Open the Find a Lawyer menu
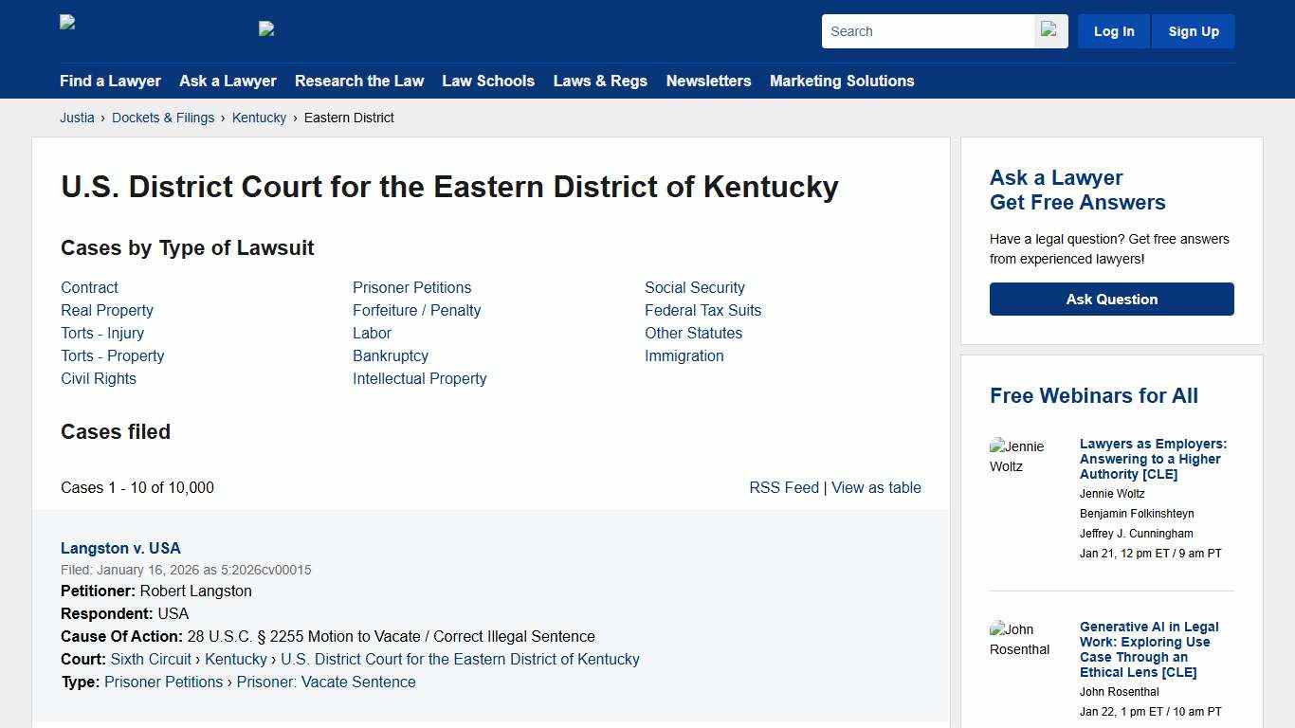The width and height of the screenshot is (1295, 728). click(x=110, y=81)
